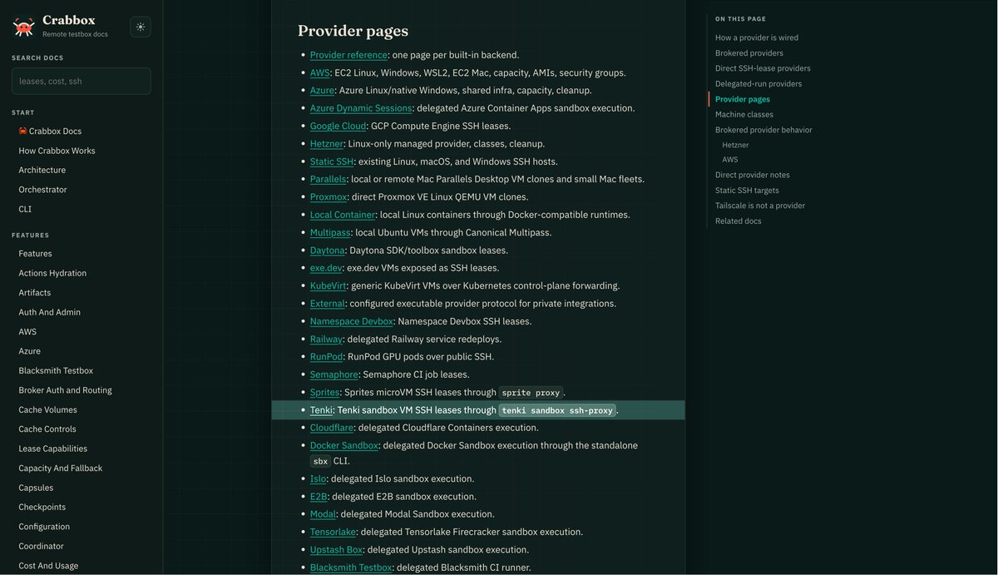Open the External provider link
The image size is (998, 575).
pos(328,303)
